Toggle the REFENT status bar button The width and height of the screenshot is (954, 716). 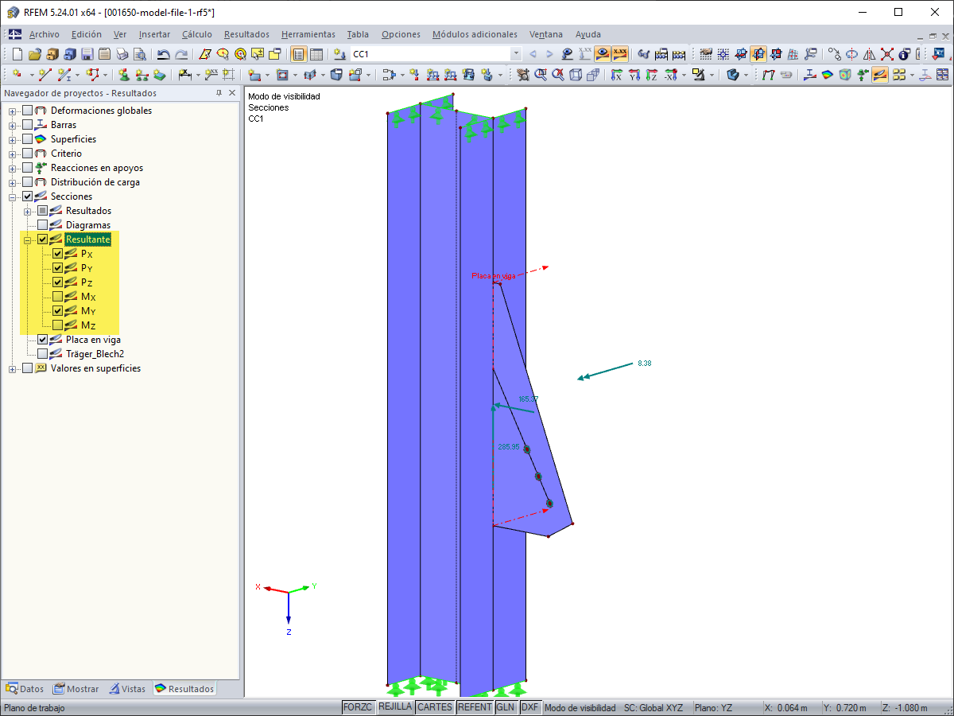point(475,707)
